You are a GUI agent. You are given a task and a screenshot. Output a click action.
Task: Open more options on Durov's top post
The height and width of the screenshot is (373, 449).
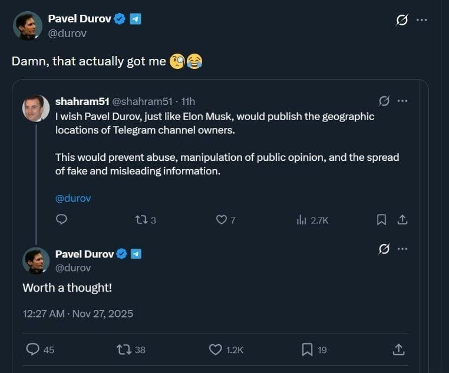[x=421, y=20]
